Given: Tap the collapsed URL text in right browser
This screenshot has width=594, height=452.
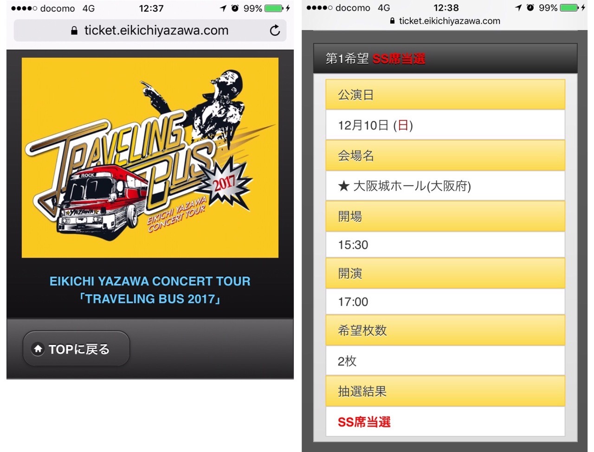Looking at the screenshot, I should pyautogui.click(x=445, y=21).
